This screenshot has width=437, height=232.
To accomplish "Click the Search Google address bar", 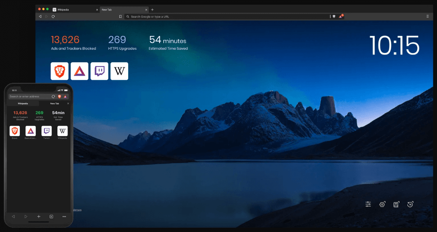I will [195, 16].
